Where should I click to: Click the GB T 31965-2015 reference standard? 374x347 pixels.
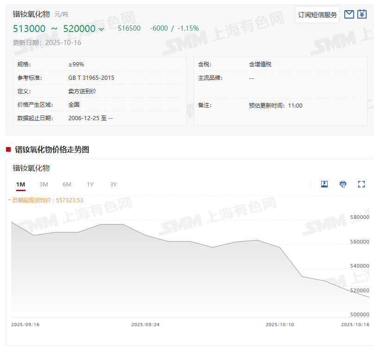[x=91, y=78]
